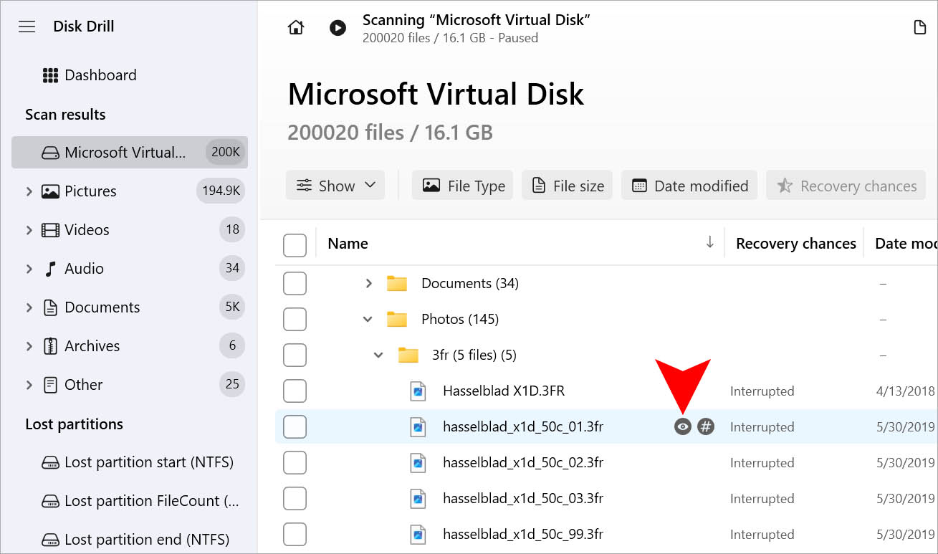Toggle the Name column sort arrow
938x554 pixels.
710,243
